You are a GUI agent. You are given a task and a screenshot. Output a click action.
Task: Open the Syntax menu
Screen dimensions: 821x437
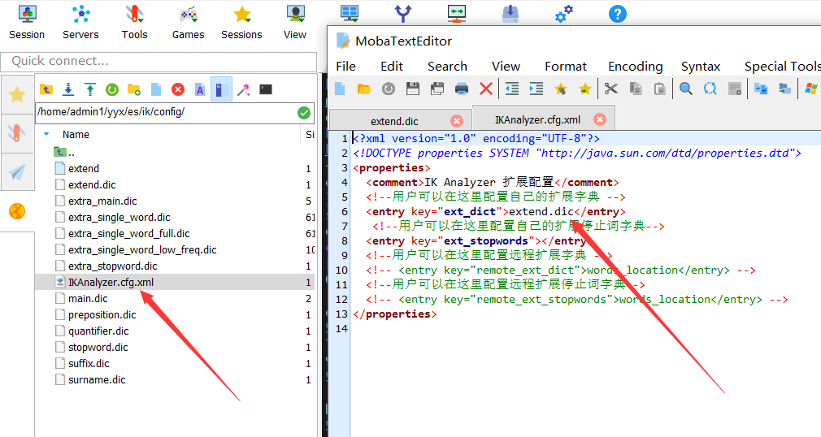pos(701,67)
